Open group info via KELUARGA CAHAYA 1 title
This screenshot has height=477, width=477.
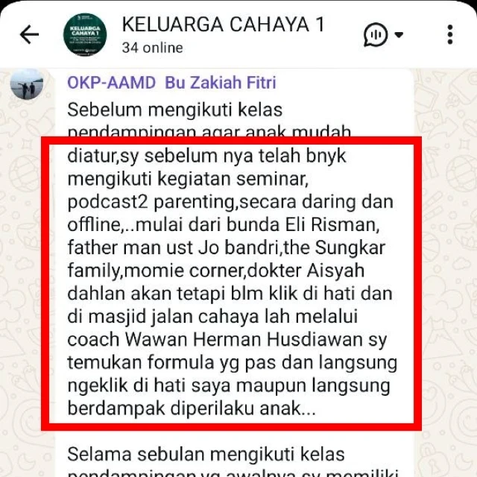pos(224,25)
